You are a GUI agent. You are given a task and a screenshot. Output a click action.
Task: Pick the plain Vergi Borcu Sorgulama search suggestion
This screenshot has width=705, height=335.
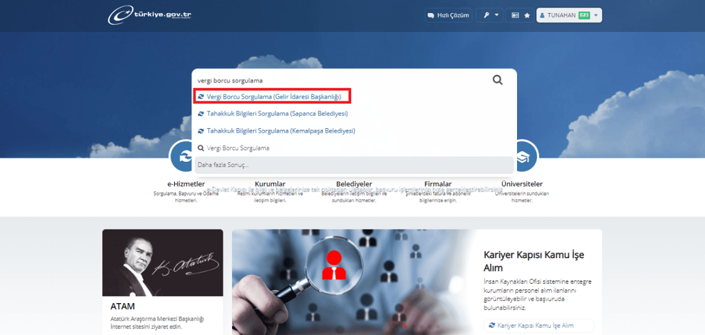click(x=237, y=148)
